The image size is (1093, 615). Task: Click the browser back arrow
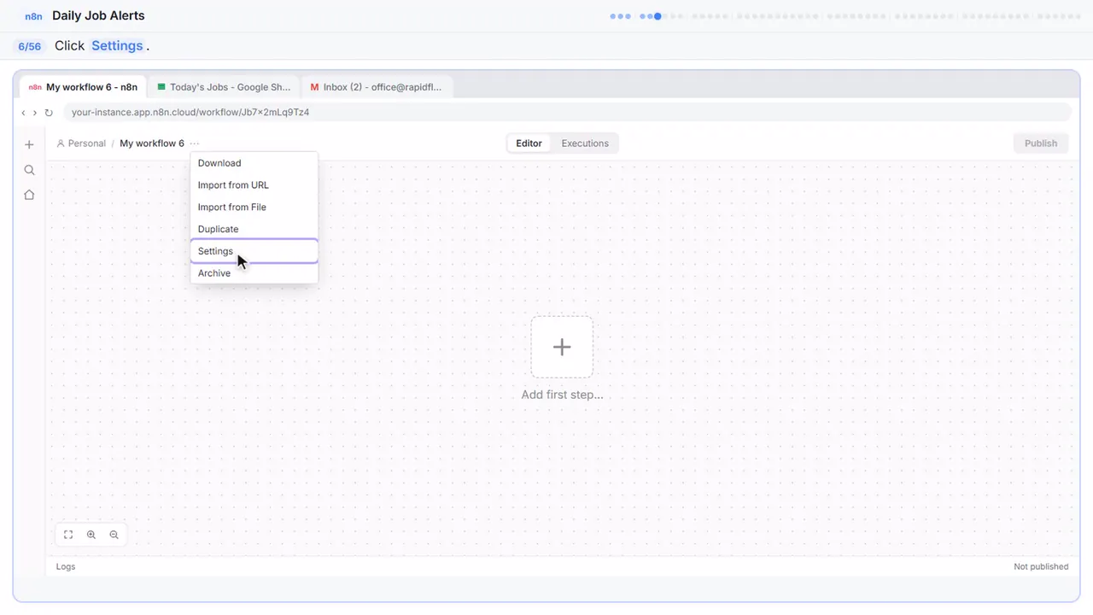[23, 113]
